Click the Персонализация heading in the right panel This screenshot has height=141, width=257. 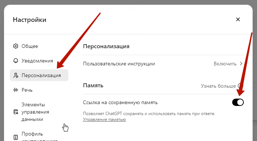tap(106, 46)
